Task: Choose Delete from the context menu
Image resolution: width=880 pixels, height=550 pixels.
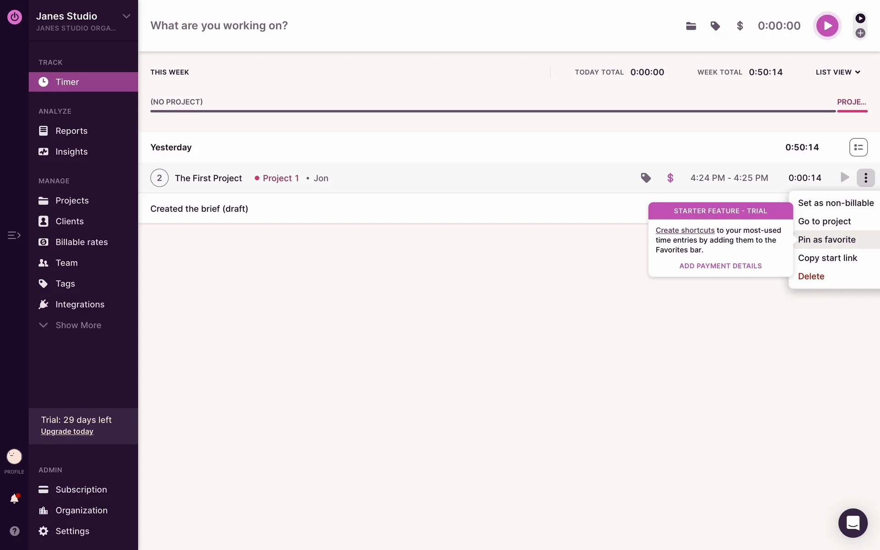Action: (811, 276)
